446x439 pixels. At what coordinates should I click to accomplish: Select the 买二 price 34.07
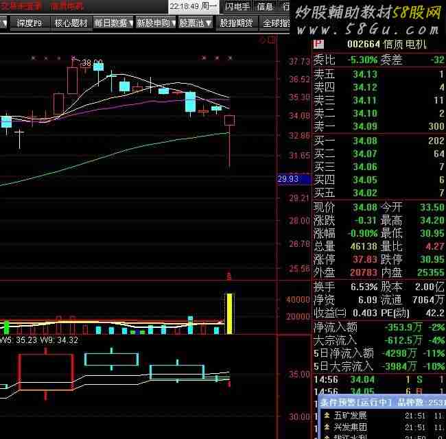click(x=365, y=154)
